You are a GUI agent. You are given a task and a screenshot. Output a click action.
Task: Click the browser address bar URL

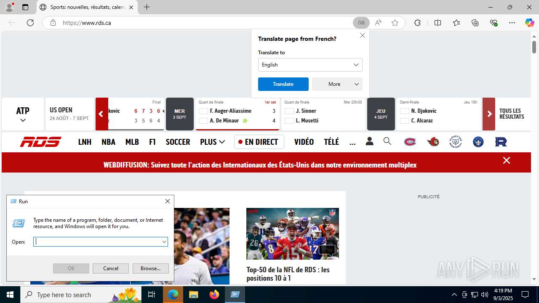87,23
